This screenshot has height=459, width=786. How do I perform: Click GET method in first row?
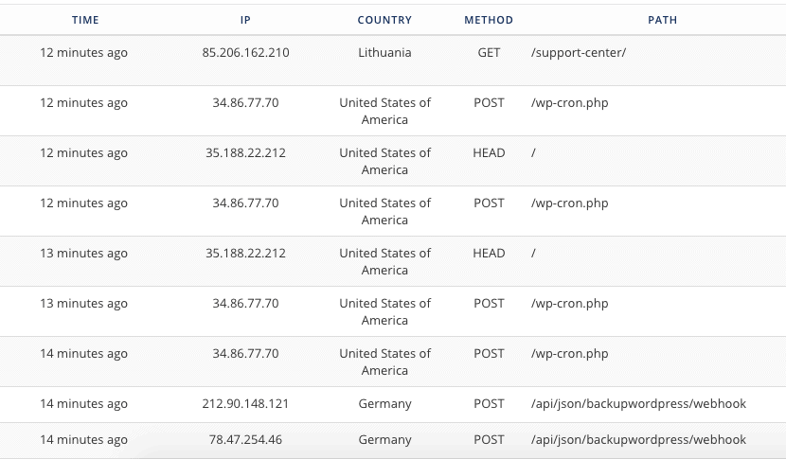(489, 53)
